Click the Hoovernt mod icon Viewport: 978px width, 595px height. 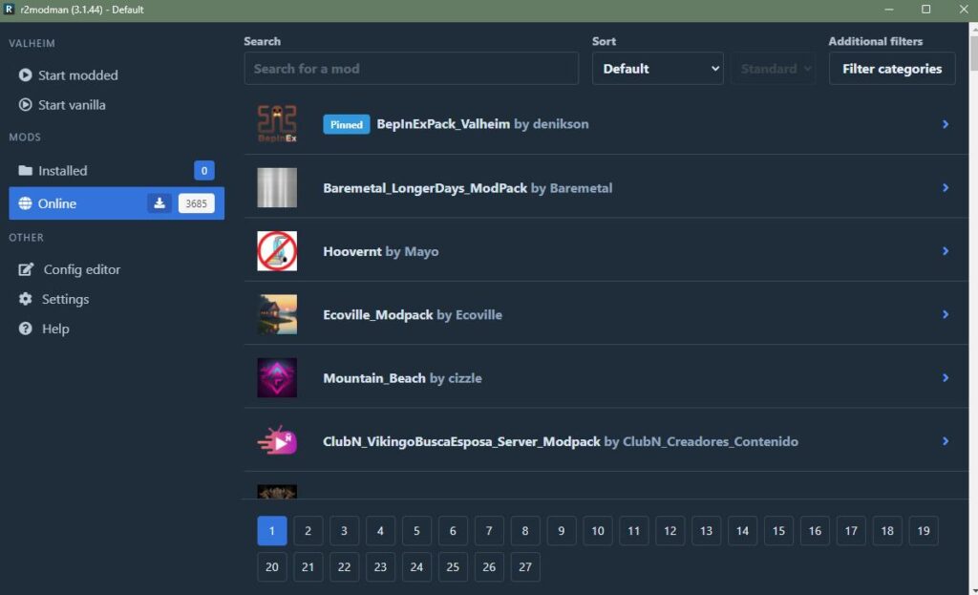tap(277, 251)
